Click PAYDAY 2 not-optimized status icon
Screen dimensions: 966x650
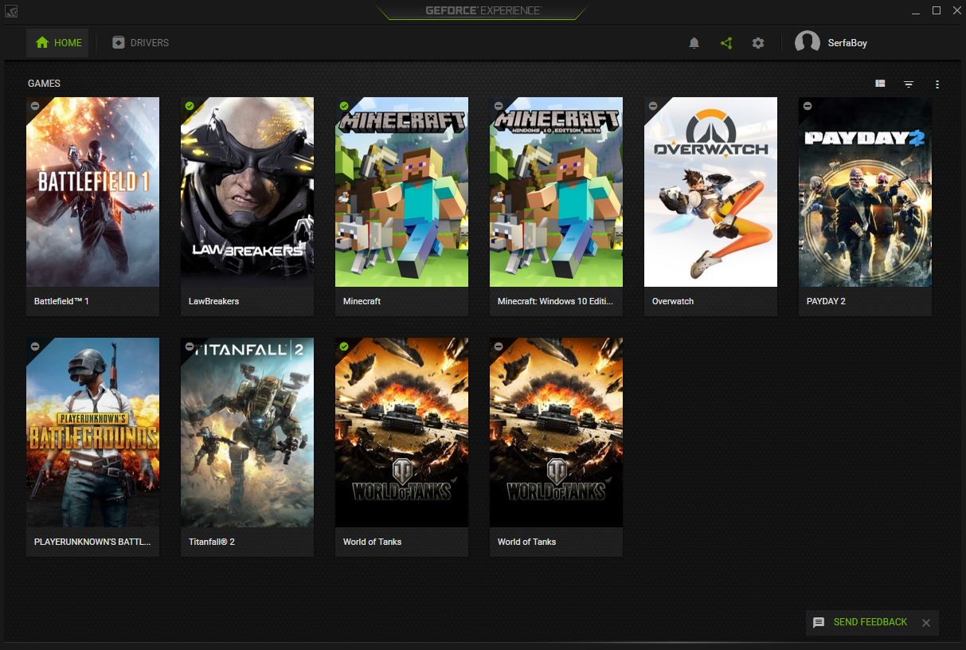tap(808, 106)
